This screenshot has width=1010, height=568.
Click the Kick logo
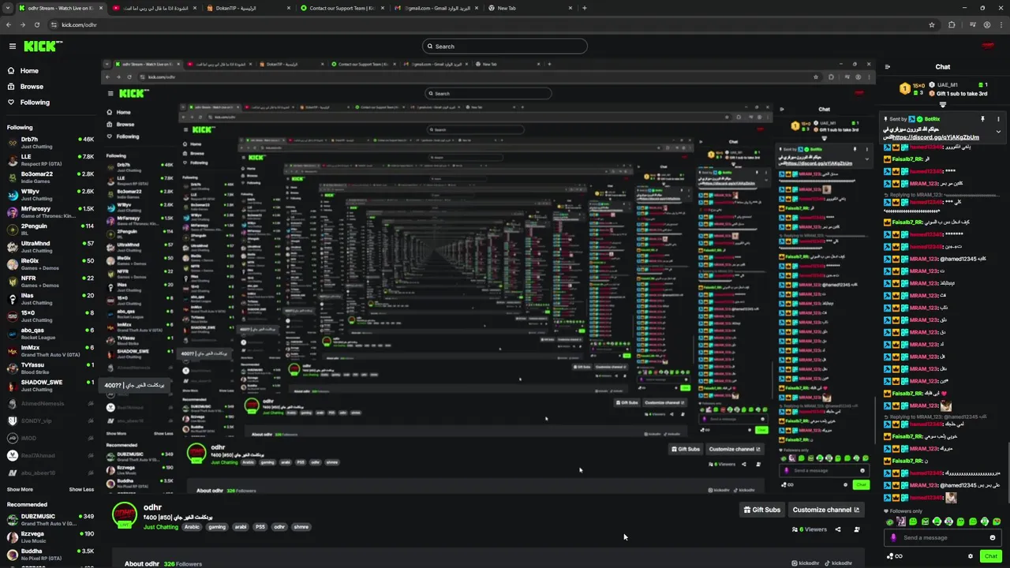point(43,47)
